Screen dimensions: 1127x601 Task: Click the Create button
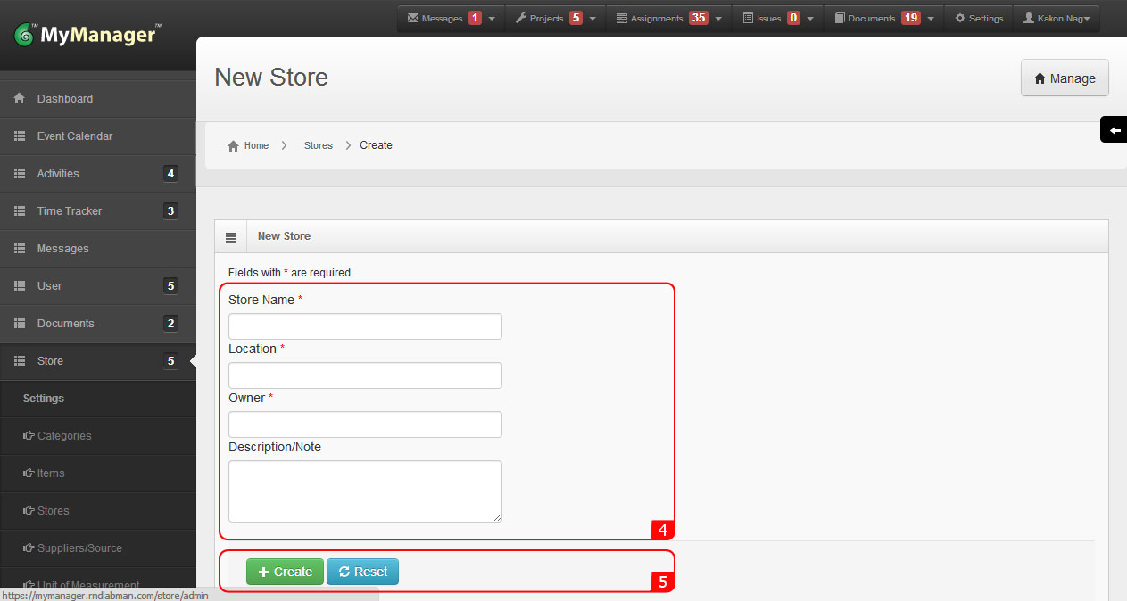coord(285,572)
